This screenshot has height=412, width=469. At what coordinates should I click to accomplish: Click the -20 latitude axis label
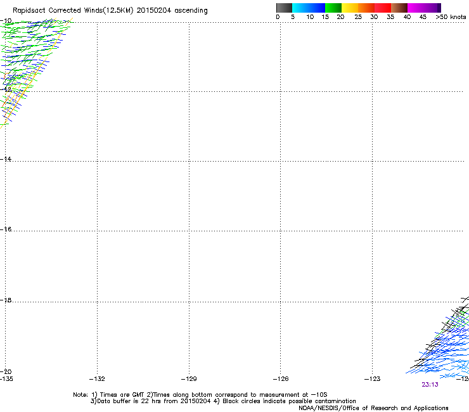point(6,372)
